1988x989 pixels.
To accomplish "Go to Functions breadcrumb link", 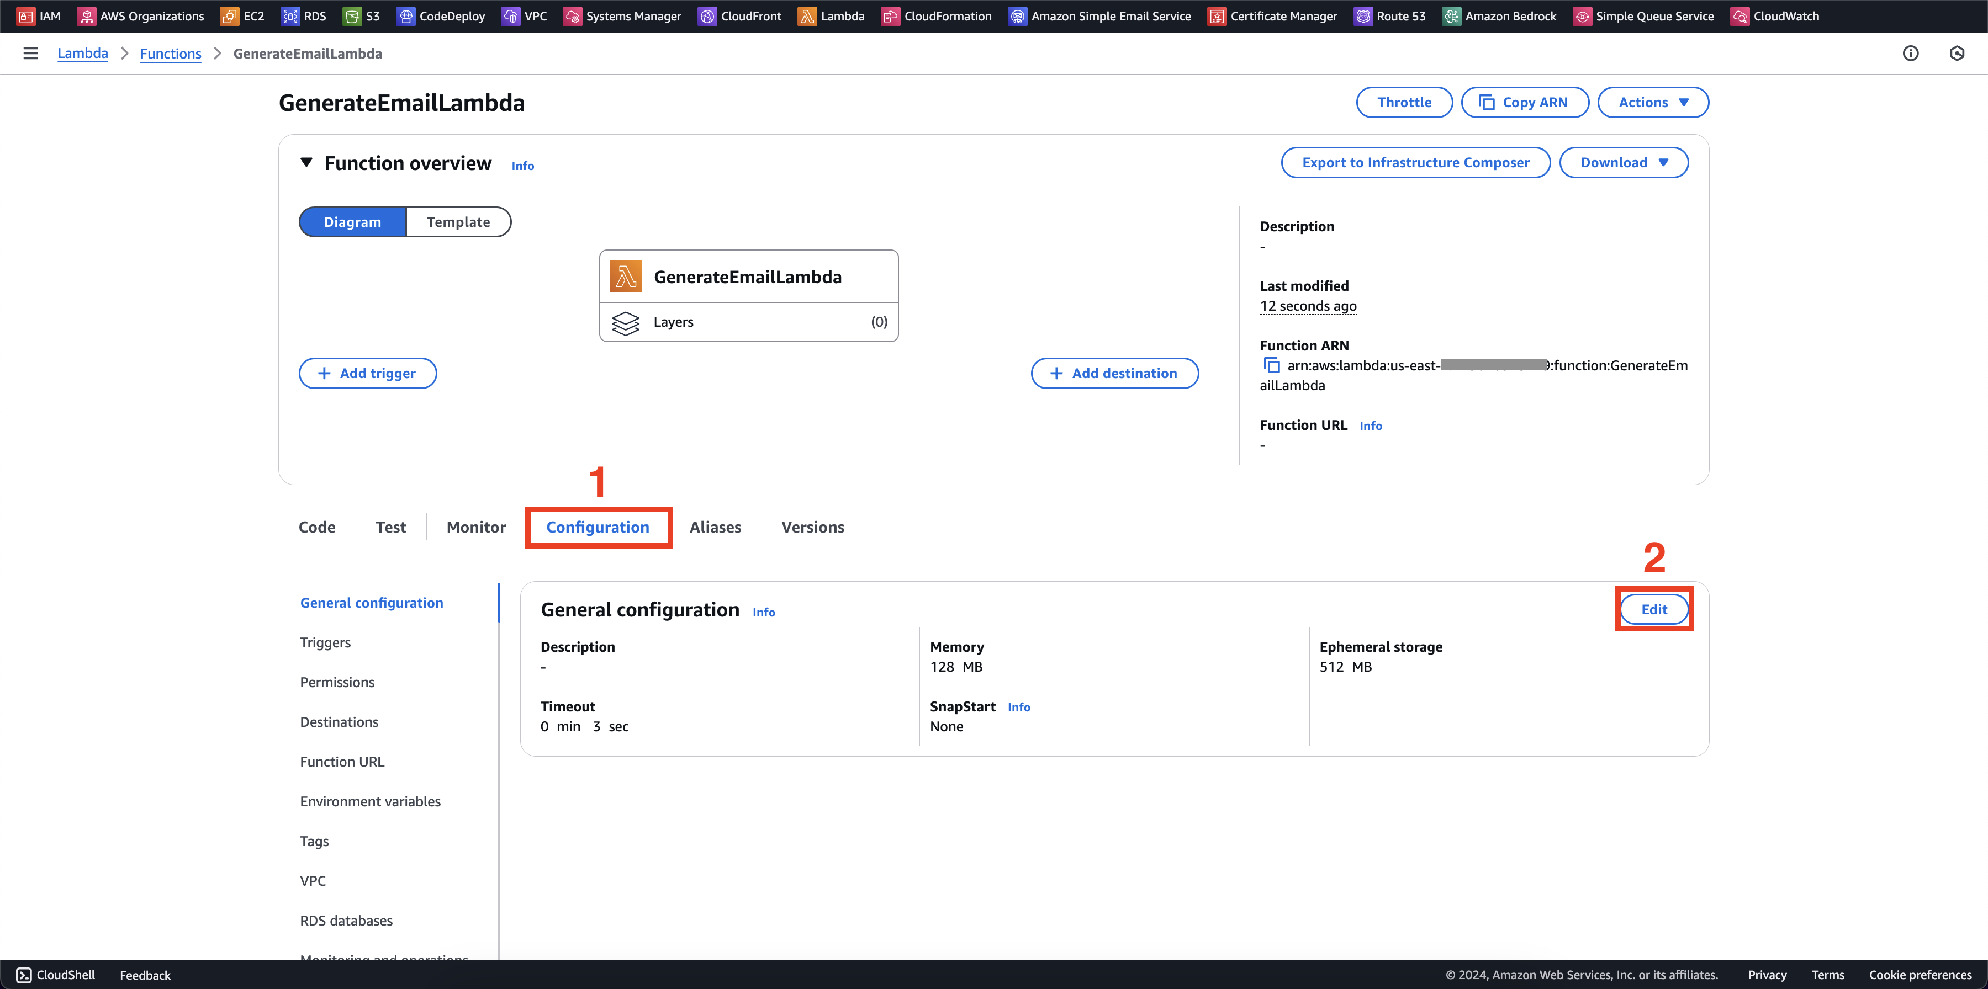I will click(171, 53).
